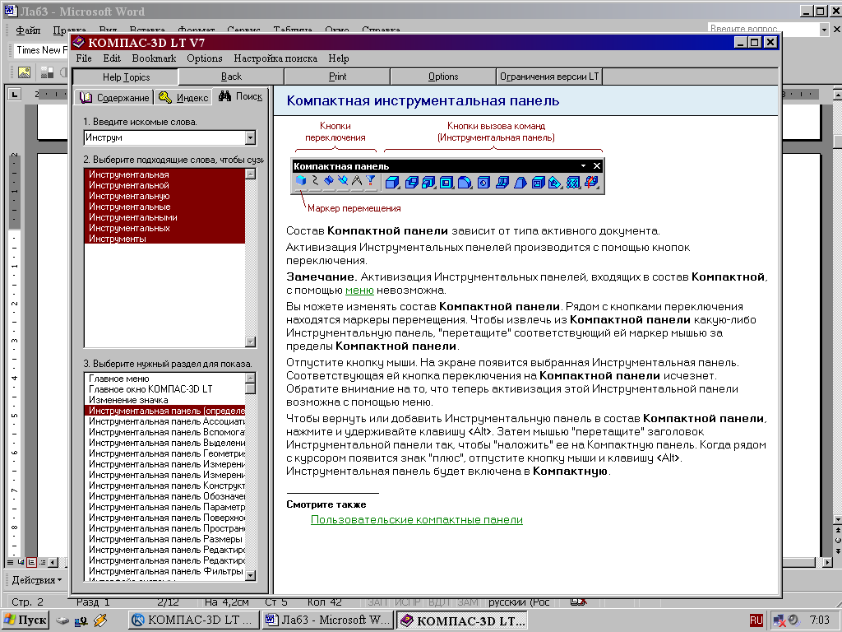Screen dimensions: 842x632
Task: Click the Times New font box in Word
Action: 39,50
